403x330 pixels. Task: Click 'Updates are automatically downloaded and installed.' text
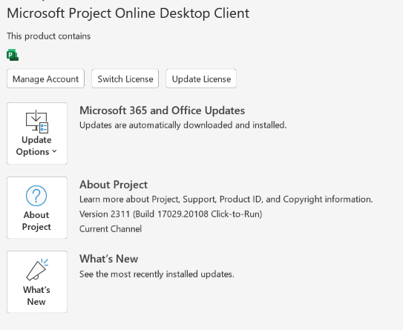point(183,125)
